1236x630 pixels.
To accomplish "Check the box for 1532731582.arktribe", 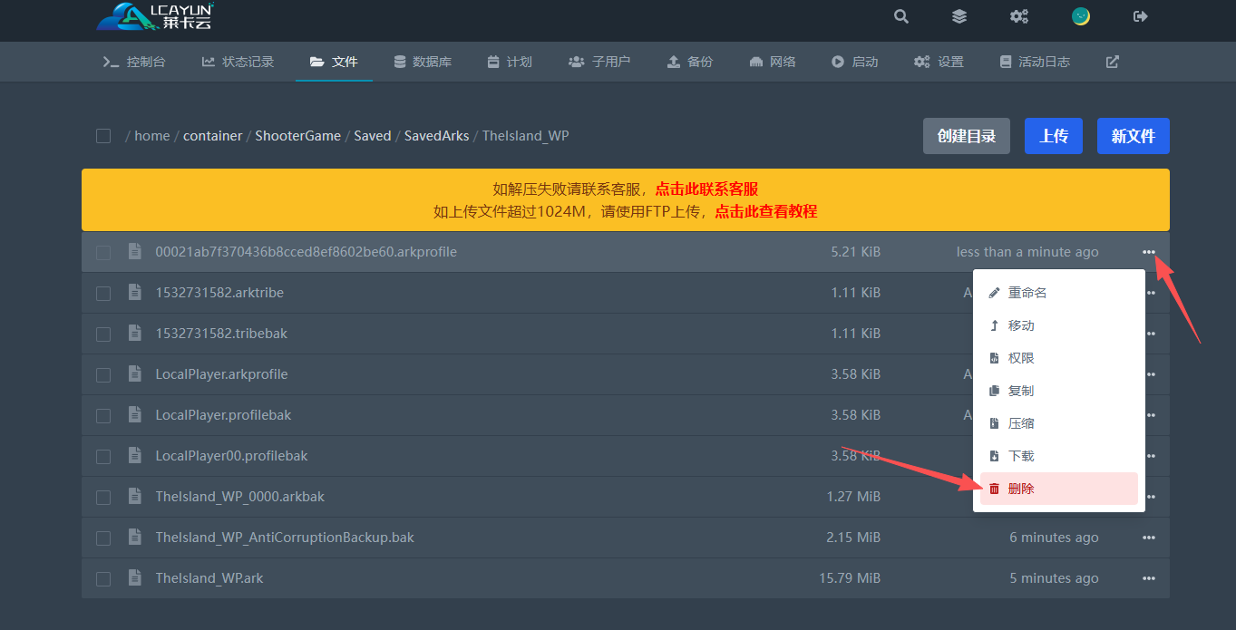I will 103,293.
